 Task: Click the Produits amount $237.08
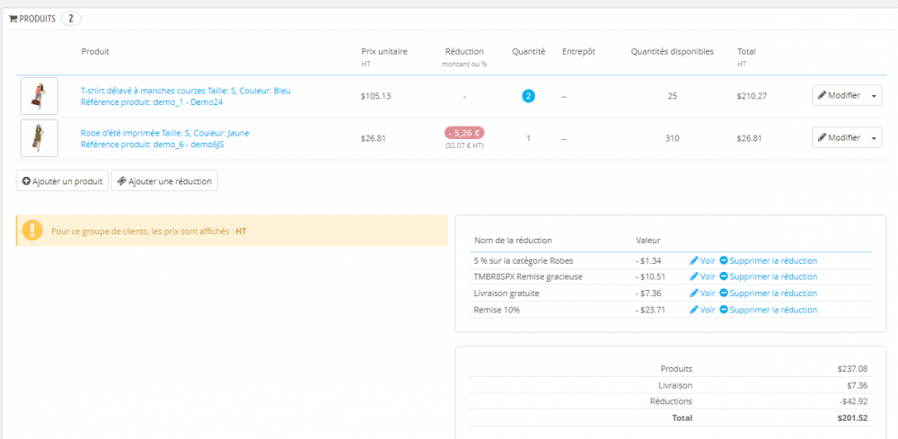852,369
